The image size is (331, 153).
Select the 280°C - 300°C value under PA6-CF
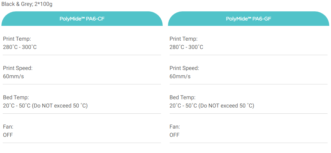coord(20,47)
